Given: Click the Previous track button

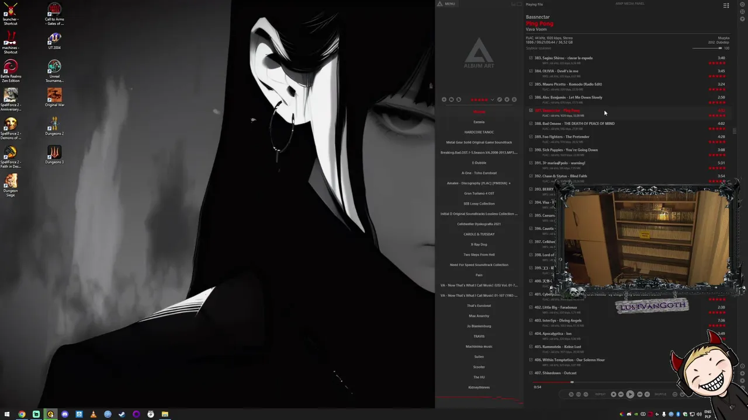Looking at the screenshot, I should click(621, 394).
